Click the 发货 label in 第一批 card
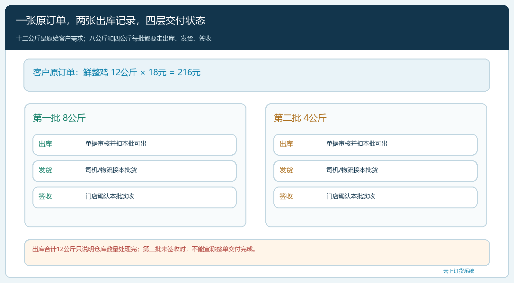The width and height of the screenshot is (514, 283). pos(45,170)
